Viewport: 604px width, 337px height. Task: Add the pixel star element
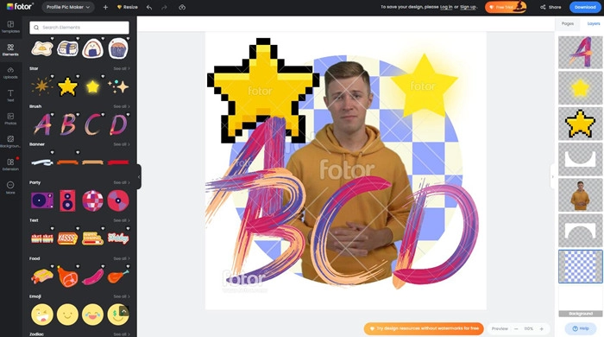coord(67,86)
